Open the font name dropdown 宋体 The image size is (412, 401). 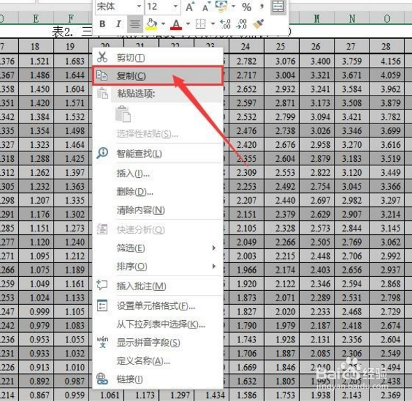click(139, 6)
